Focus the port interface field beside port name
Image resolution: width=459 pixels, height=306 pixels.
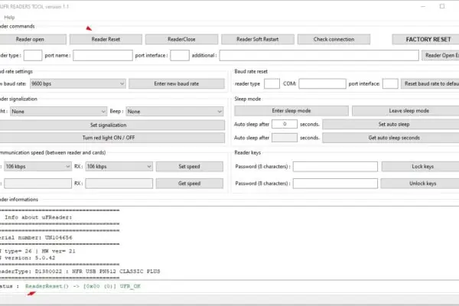[180, 55]
